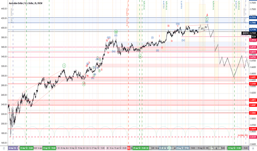The height and width of the screenshot is (151, 257).
Task: Click the 0.55129 invalidation price label
Action: 253,137
